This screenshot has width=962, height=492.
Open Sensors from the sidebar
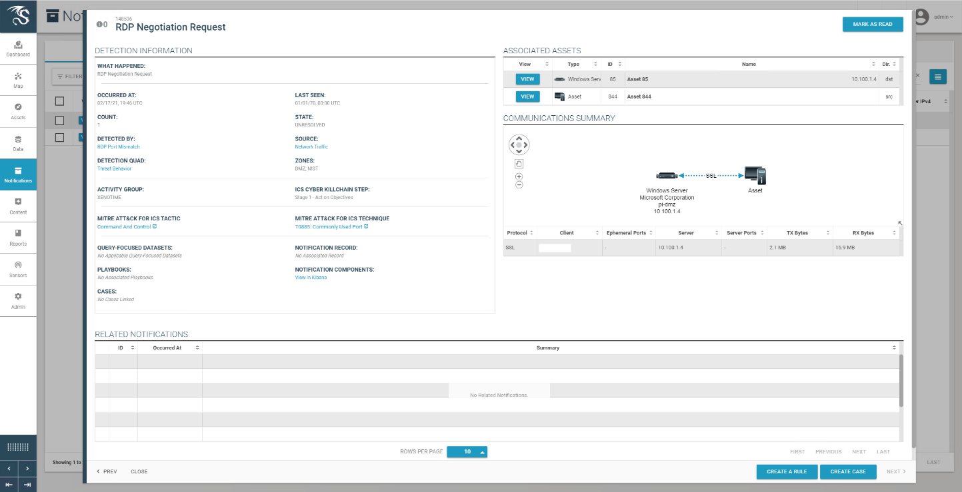click(18, 269)
